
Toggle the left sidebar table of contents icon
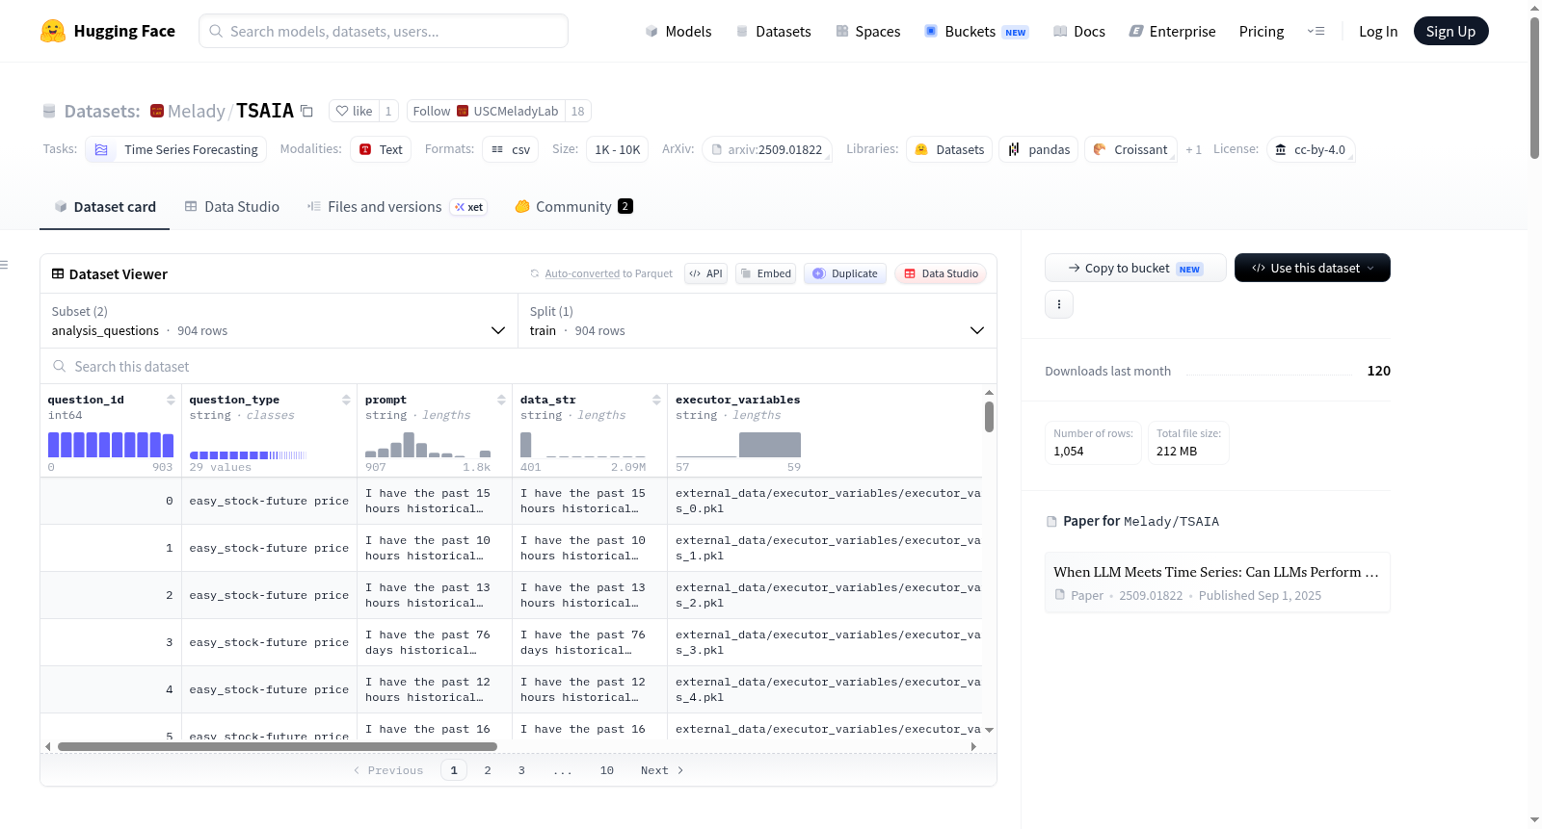(4, 265)
